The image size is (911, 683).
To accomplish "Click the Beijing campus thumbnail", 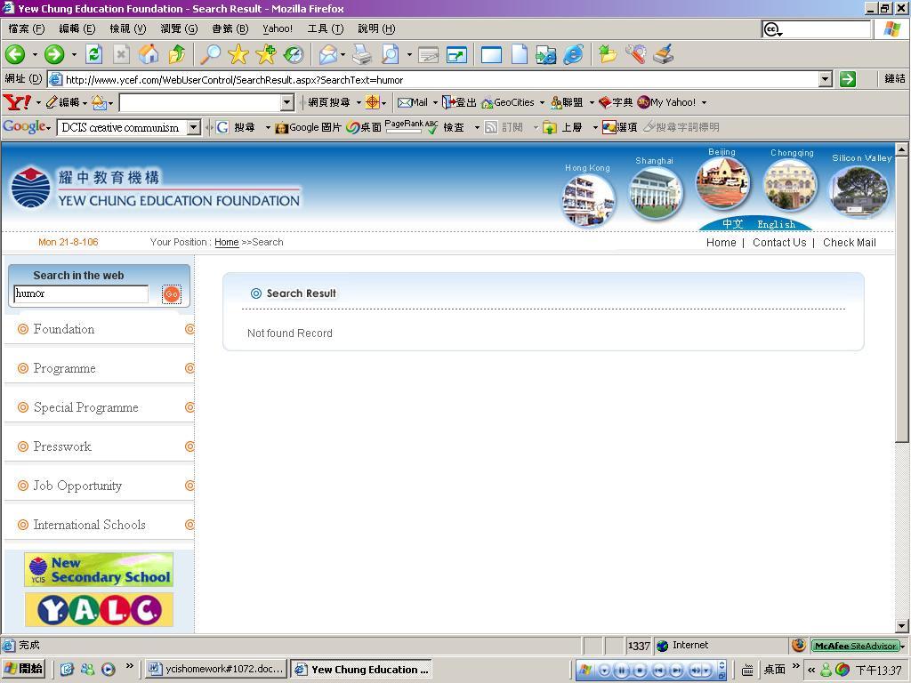I will coord(722,183).
